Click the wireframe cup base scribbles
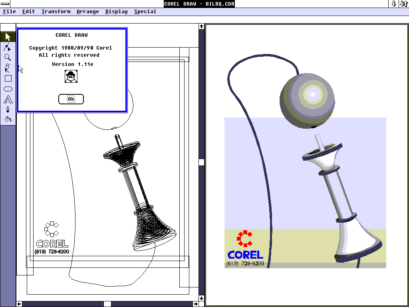 pyautogui.click(x=154, y=227)
